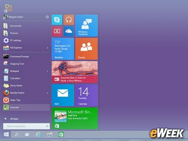
Task: Open the People tile
Action: 86,49
